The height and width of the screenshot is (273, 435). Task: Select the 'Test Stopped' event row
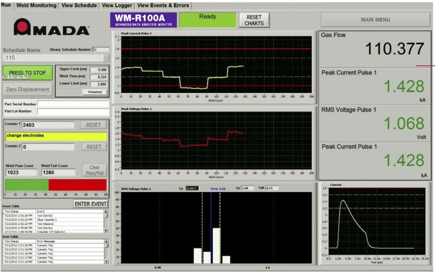(53, 224)
